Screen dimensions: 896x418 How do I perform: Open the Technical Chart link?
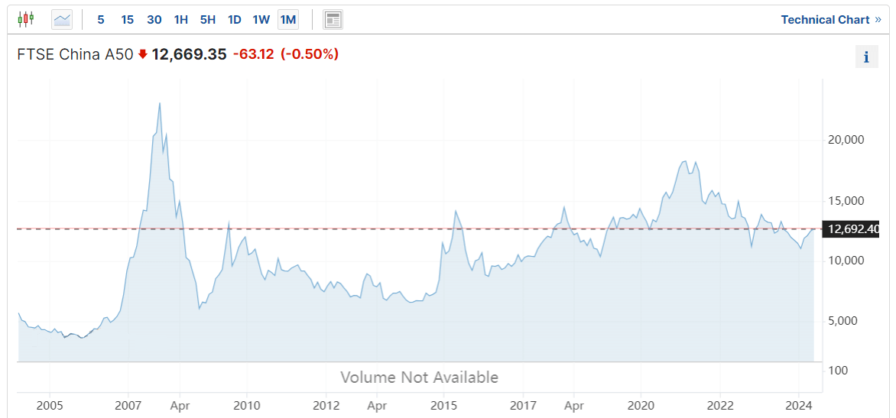pyautogui.click(x=832, y=20)
